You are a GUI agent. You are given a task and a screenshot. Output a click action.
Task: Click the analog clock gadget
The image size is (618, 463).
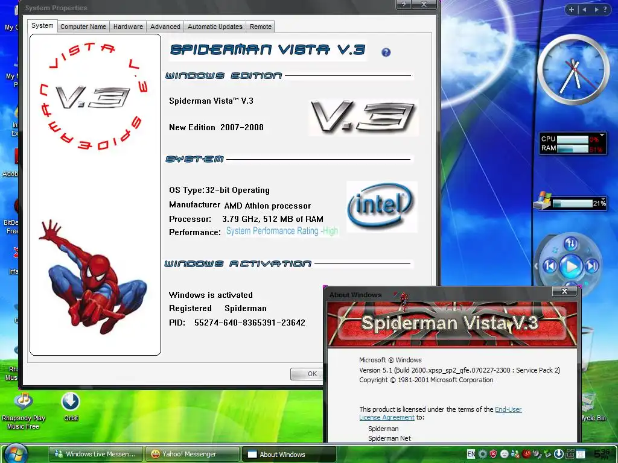click(x=573, y=70)
